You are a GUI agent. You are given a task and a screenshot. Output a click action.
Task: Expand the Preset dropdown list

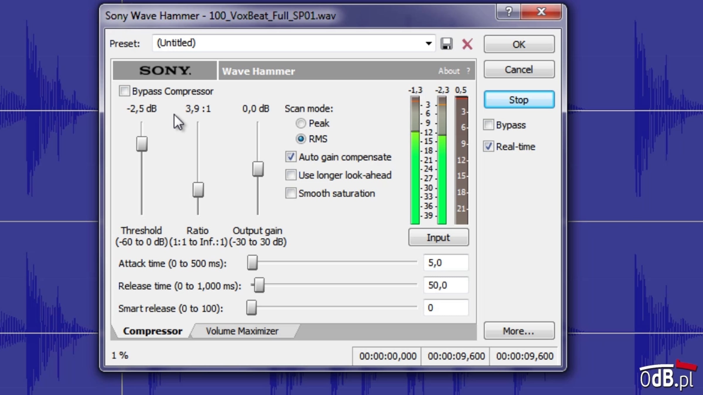coord(429,43)
